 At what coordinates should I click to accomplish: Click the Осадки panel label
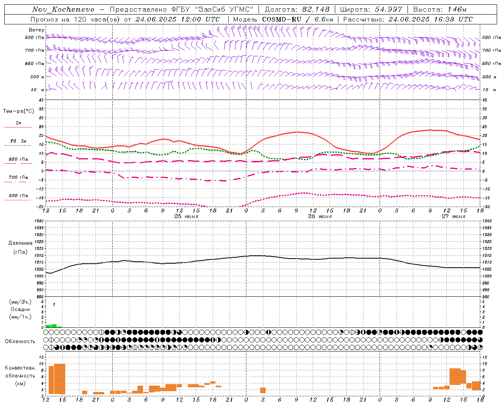20,309
